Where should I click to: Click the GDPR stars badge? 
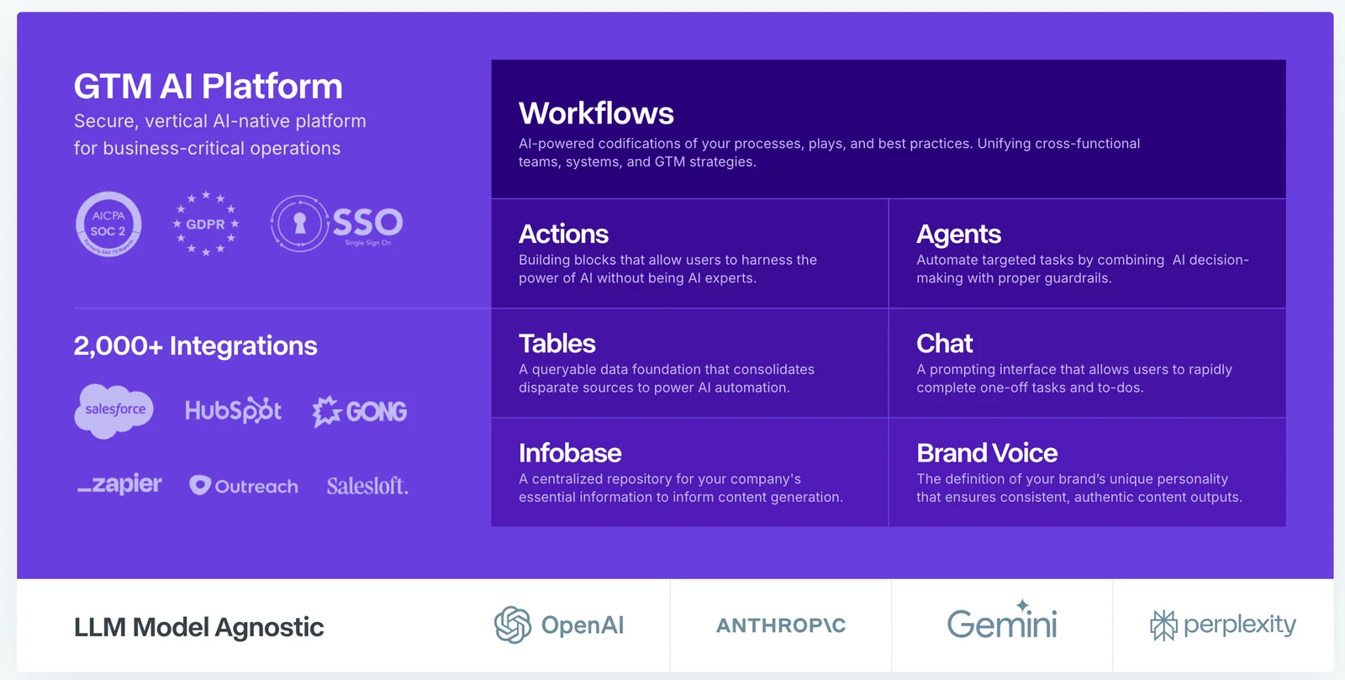[205, 224]
